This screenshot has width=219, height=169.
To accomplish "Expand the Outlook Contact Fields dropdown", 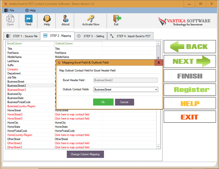I will tap(156, 90).
